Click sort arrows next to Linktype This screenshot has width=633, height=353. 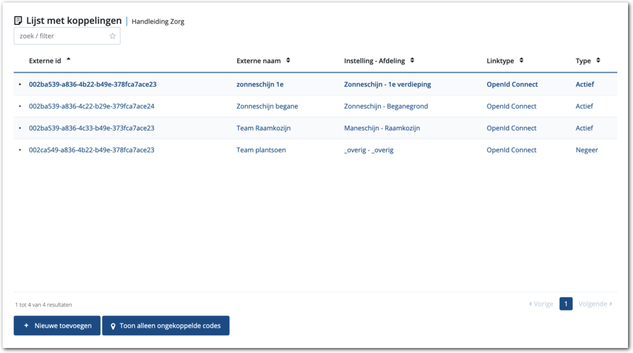tap(521, 61)
